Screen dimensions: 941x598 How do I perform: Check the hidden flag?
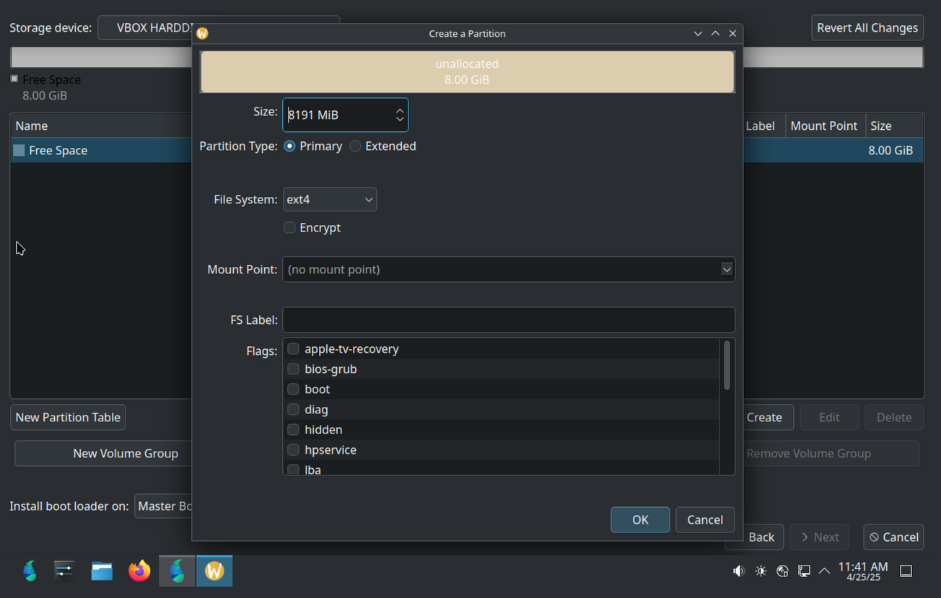tap(293, 429)
